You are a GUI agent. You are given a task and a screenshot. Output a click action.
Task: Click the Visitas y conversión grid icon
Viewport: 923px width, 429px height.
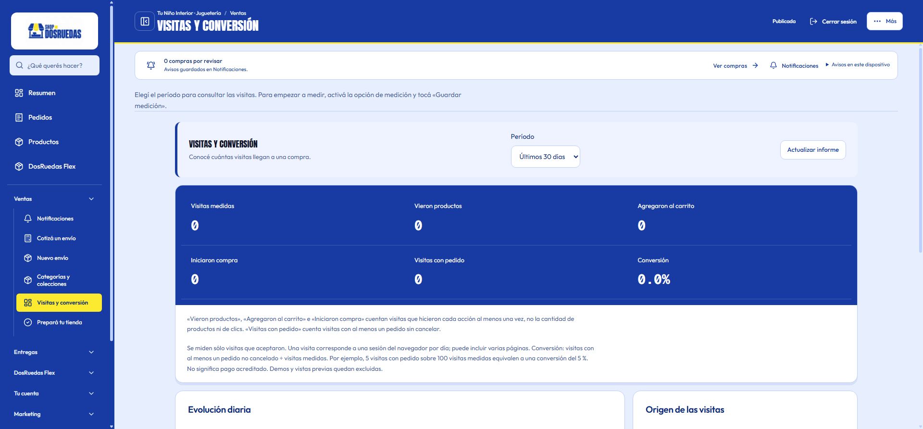pos(28,303)
